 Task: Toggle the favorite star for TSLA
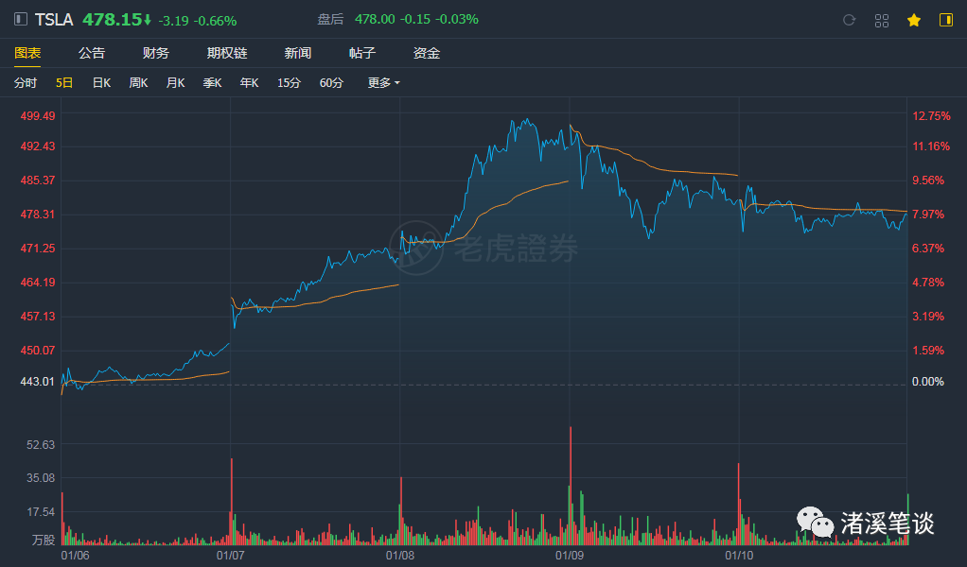point(913,20)
